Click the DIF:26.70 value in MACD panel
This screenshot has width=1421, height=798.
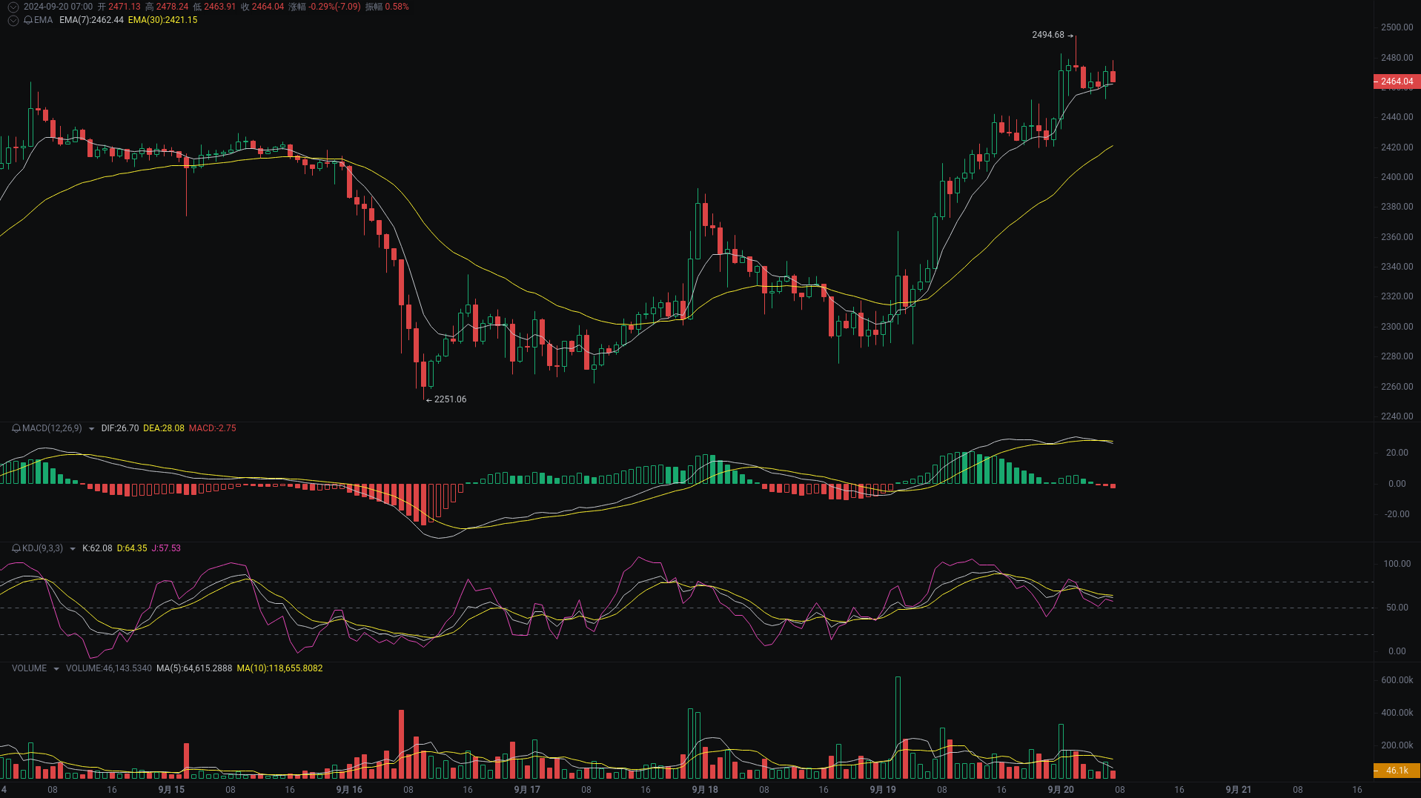click(119, 428)
